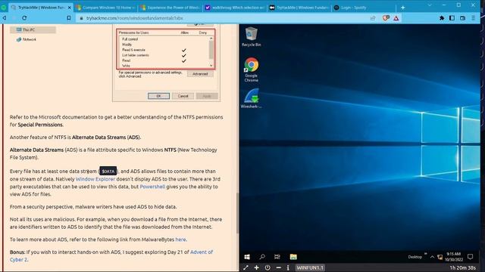Reload the TryHackMe page
485x272 pixels.
tap(24, 18)
